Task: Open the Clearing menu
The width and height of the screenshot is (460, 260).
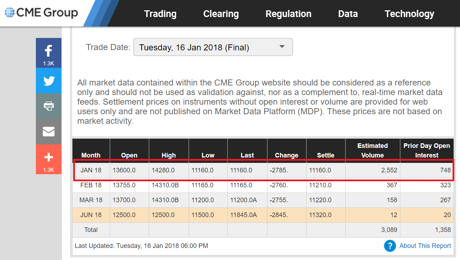Action: [221, 14]
